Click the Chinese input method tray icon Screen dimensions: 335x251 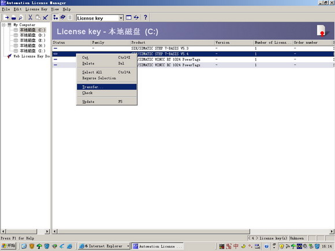[236, 246]
